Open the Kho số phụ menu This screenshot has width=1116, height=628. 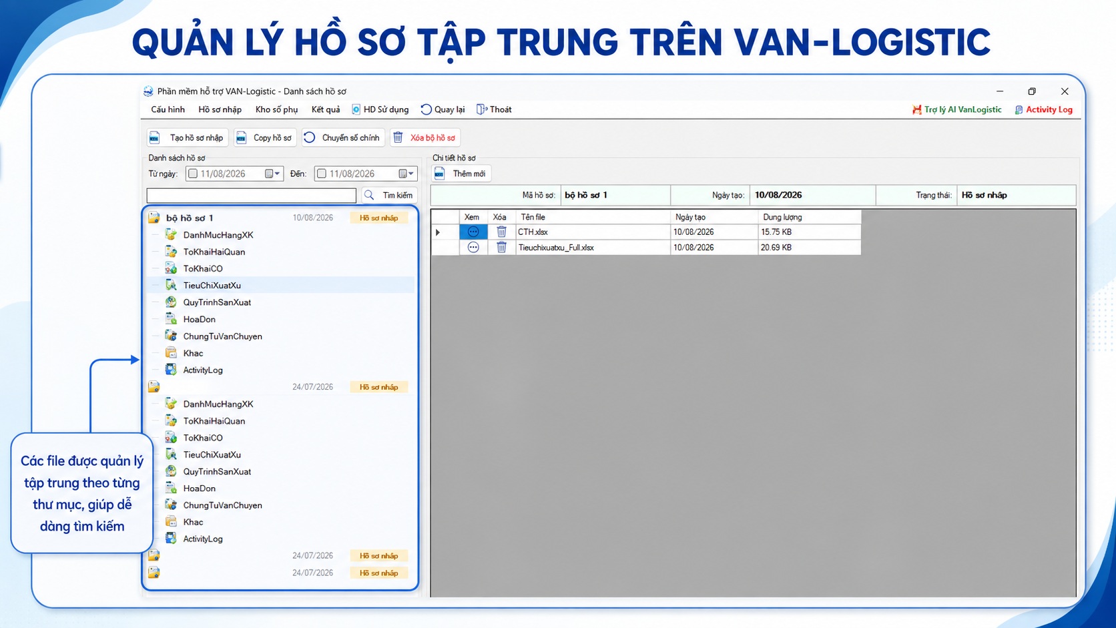[x=276, y=109]
